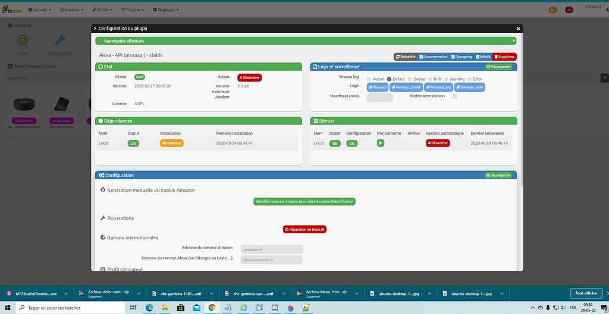The width and height of the screenshot is (609, 314).
Task: Click the Configuration wrench icon in Gestion
Action: coord(60,40)
